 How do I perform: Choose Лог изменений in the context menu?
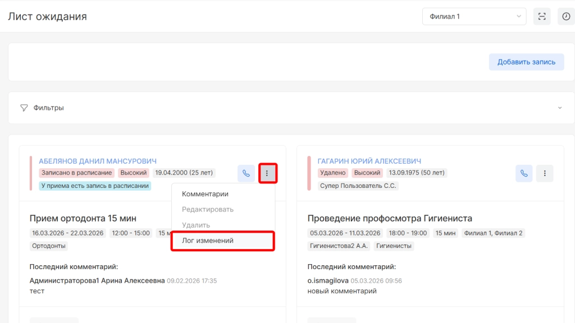(x=208, y=241)
